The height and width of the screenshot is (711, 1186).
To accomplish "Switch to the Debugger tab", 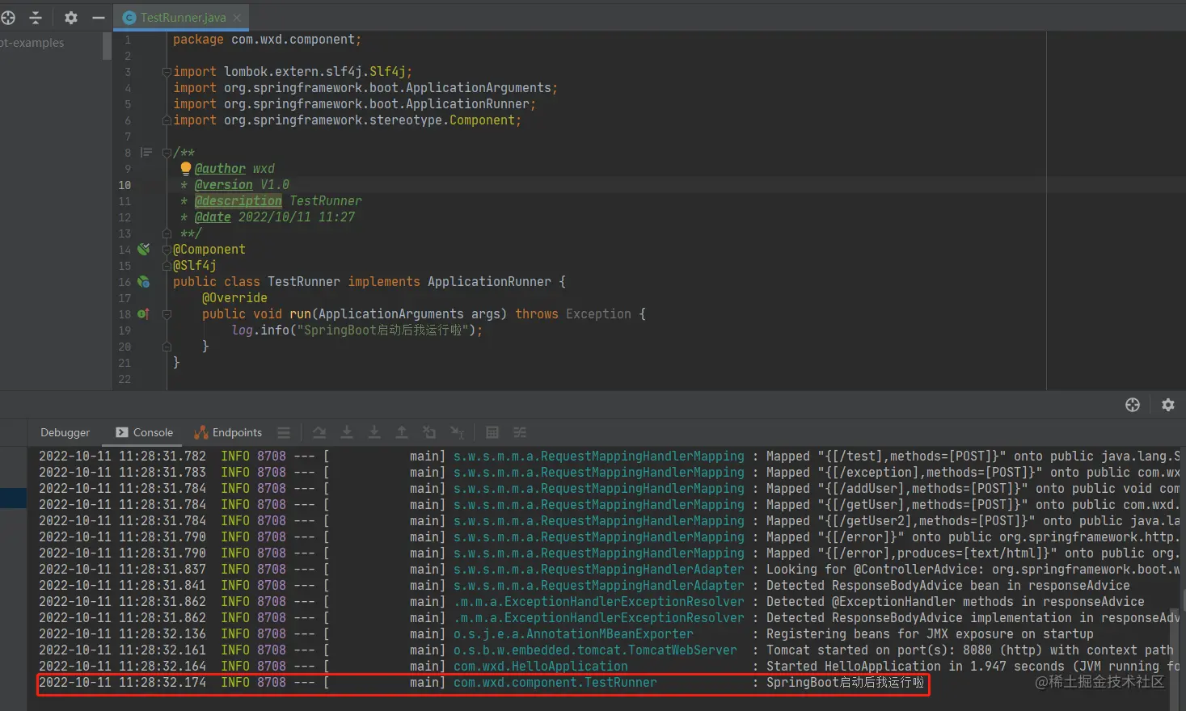I will tap(65, 432).
